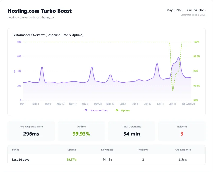Click the Jun 10 x-axis label
213x172 pixels.
pos(148,104)
